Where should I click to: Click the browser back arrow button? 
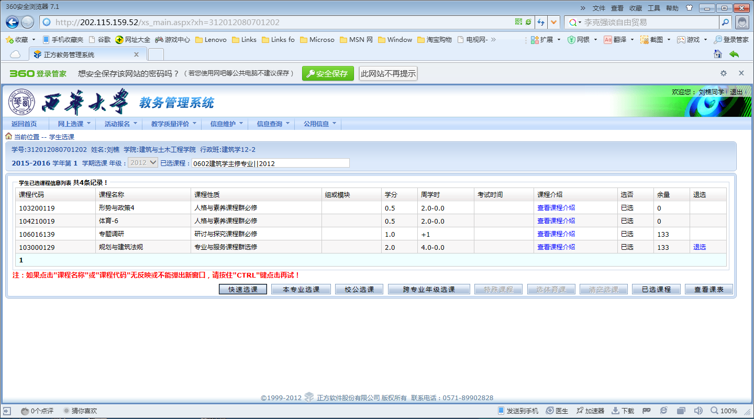[x=13, y=22]
